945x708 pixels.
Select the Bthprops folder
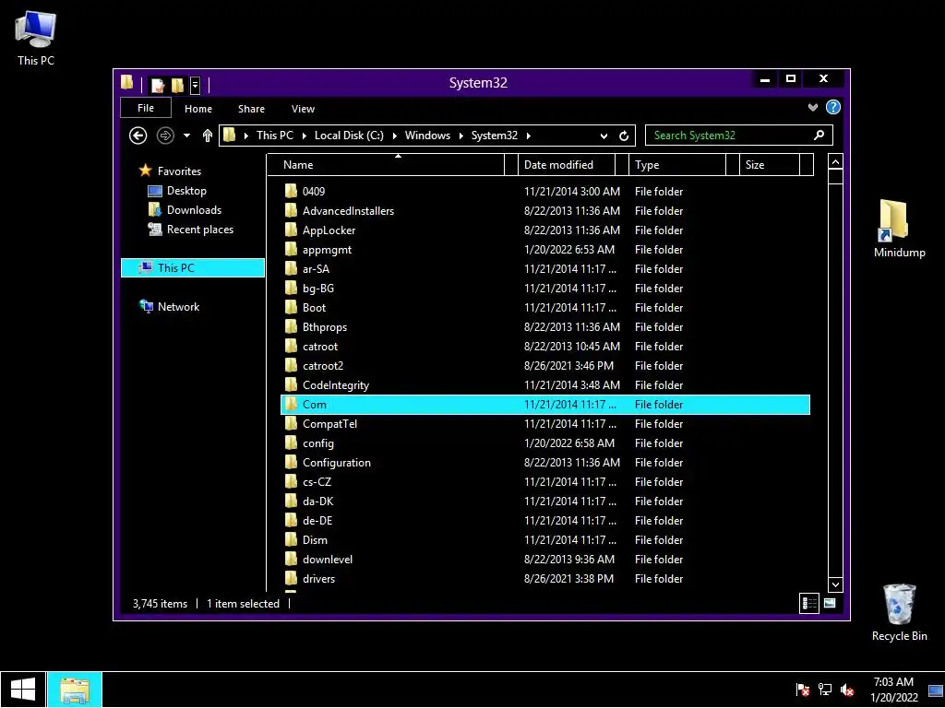[324, 327]
